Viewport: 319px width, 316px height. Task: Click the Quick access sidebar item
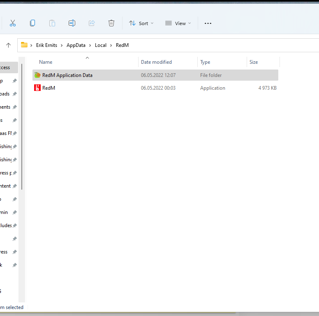[x=9, y=67]
